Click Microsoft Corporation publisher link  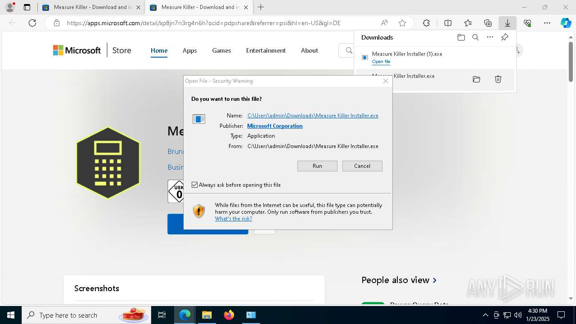coord(275,126)
